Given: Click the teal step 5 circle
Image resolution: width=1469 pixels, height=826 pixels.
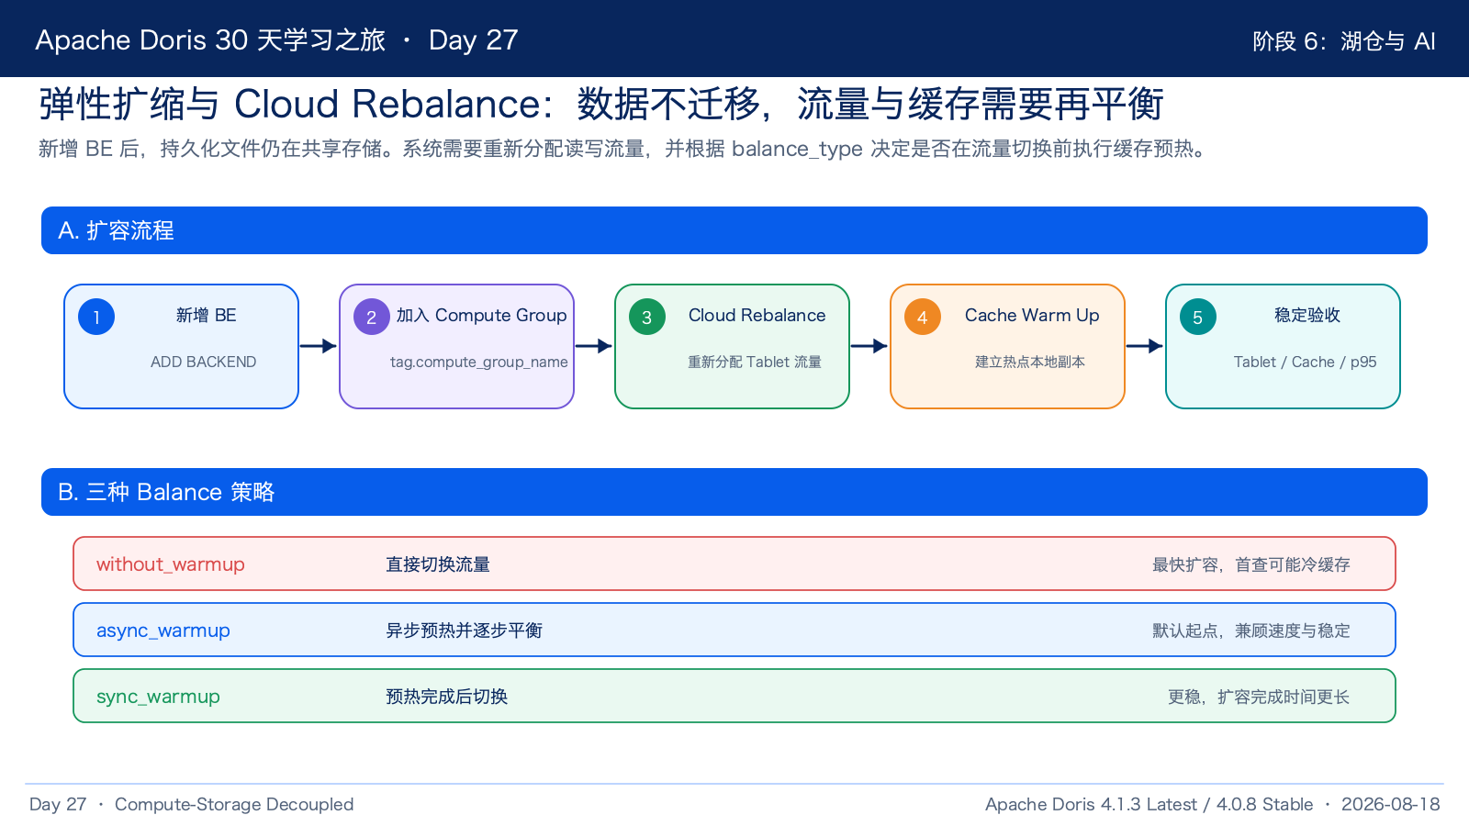Looking at the screenshot, I should point(1198,317).
